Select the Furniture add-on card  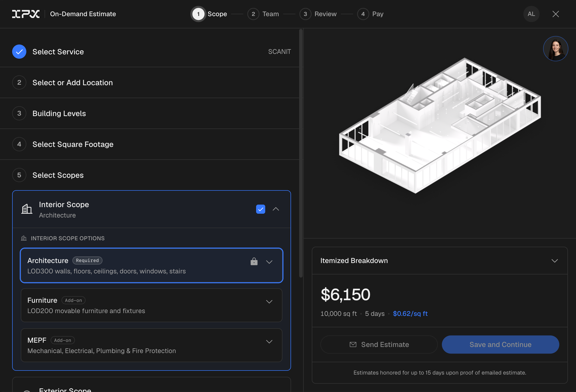click(152, 305)
